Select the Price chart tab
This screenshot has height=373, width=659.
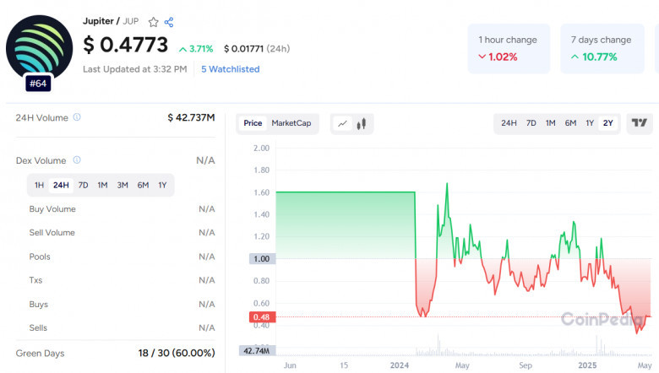coord(253,123)
